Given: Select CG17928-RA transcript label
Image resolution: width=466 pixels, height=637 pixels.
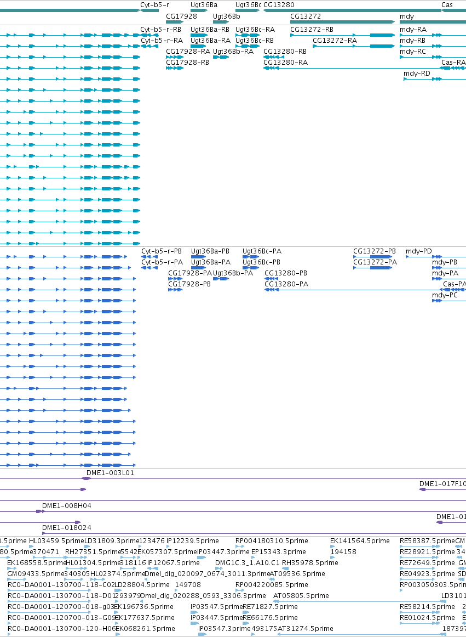Looking at the screenshot, I should (x=188, y=52).
